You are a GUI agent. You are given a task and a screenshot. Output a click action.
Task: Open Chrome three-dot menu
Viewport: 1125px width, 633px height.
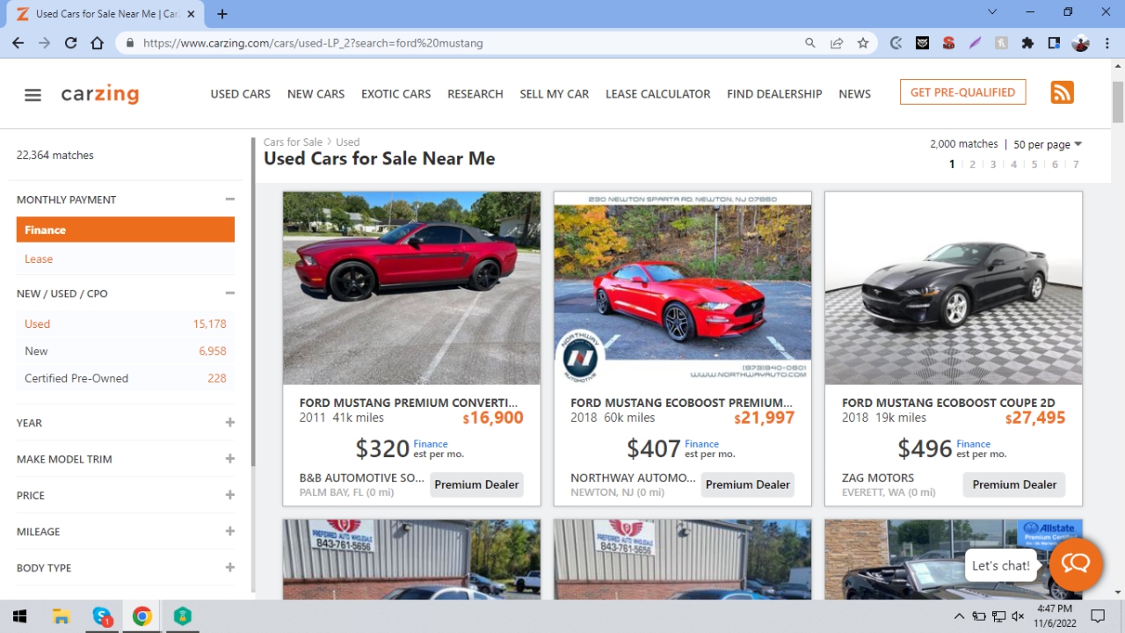tap(1107, 42)
